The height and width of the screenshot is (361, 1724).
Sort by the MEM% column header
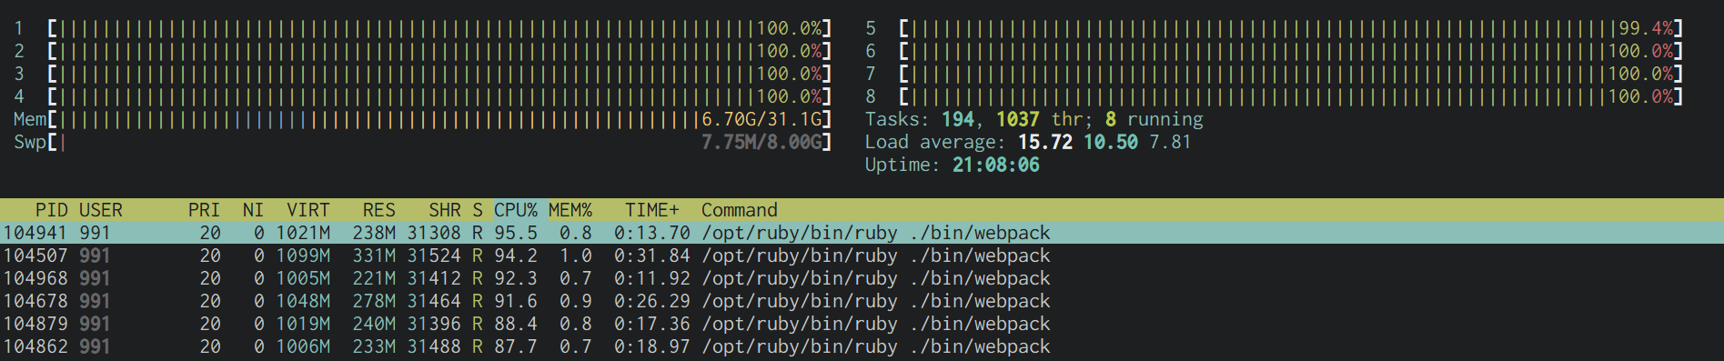click(570, 210)
